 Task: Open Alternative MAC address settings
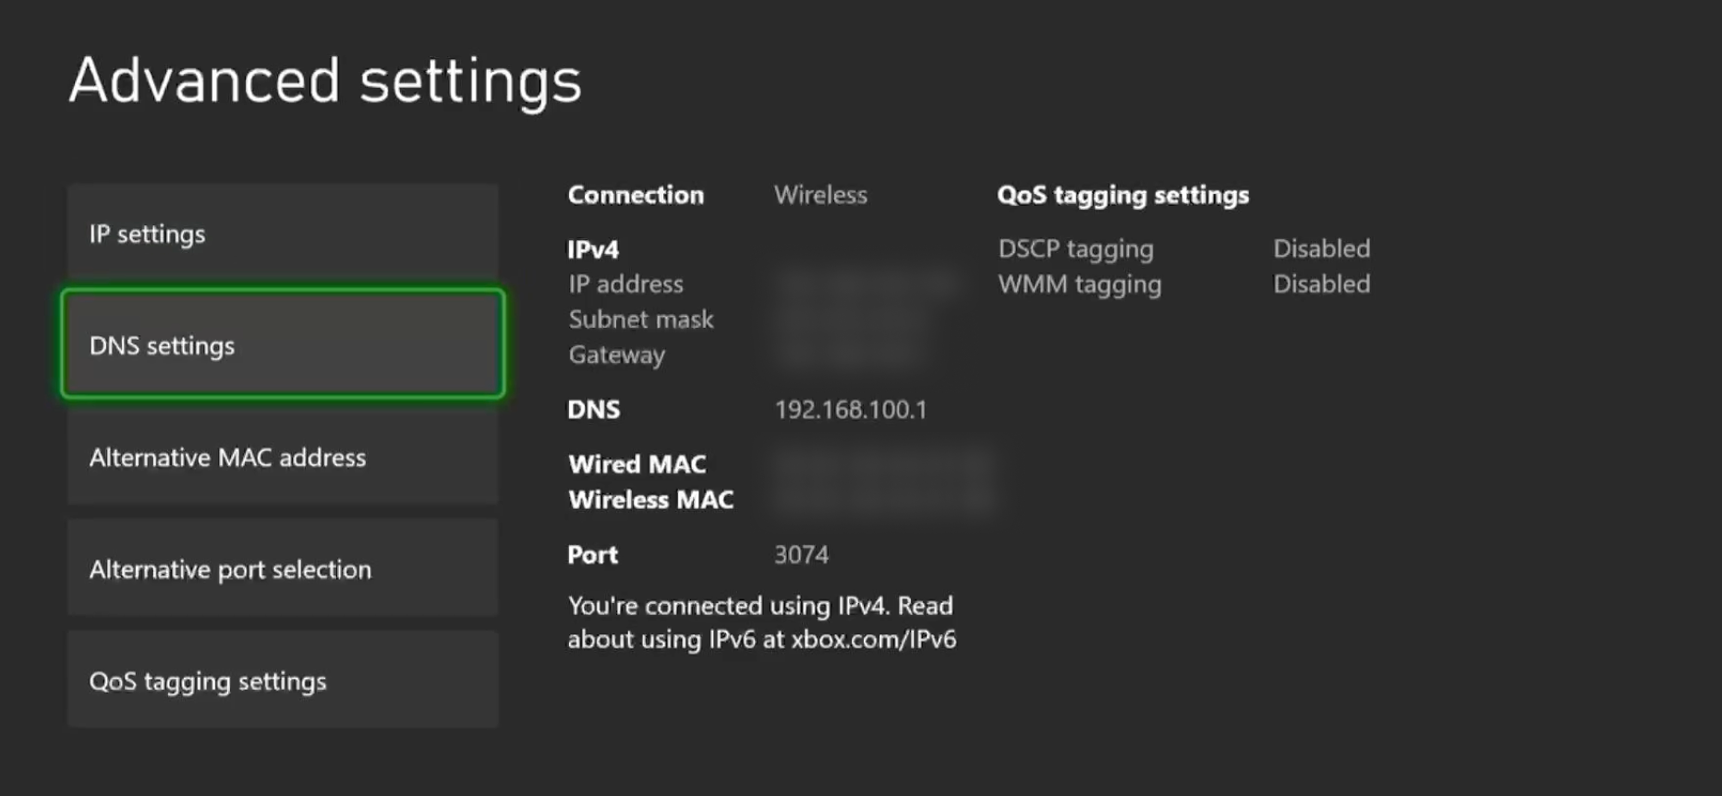[282, 458]
